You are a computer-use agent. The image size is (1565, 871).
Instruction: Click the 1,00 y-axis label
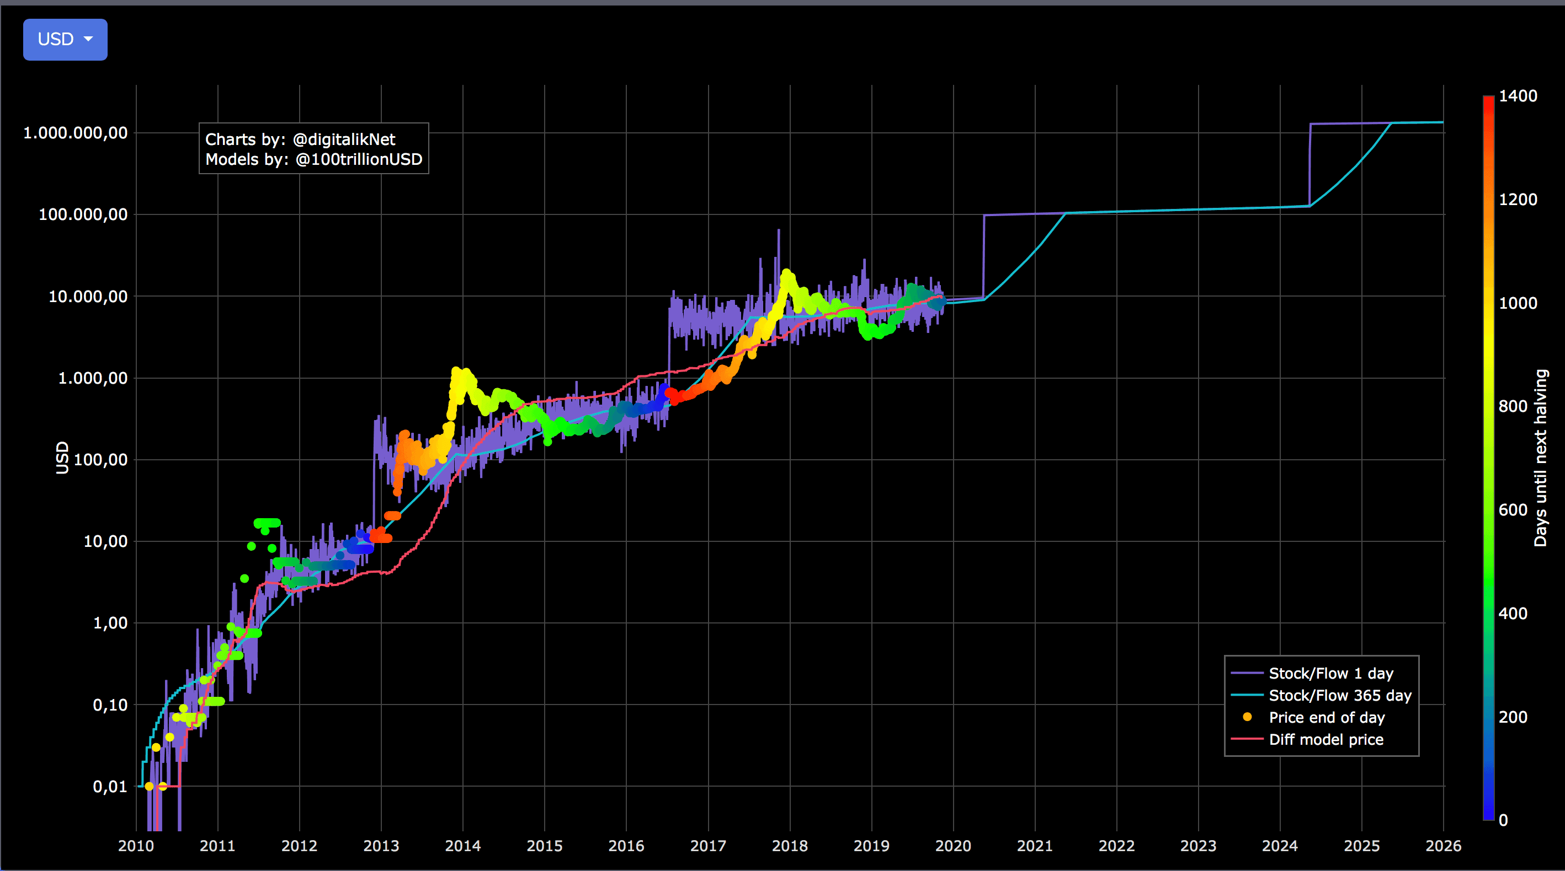(110, 623)
